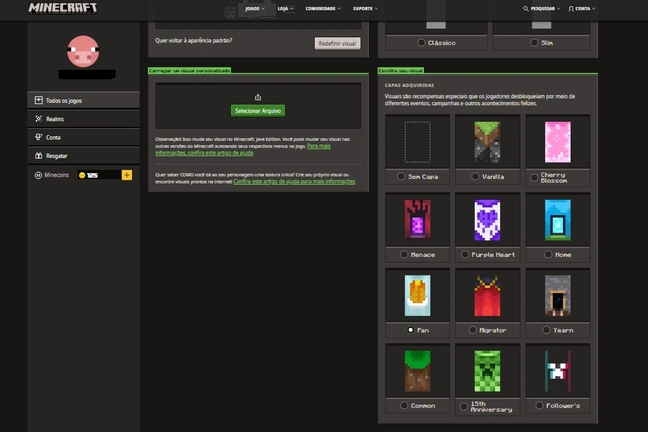Select the Home cape radio button
The height and width of the screenshot is (432, 648).
(x=548, y=254)
